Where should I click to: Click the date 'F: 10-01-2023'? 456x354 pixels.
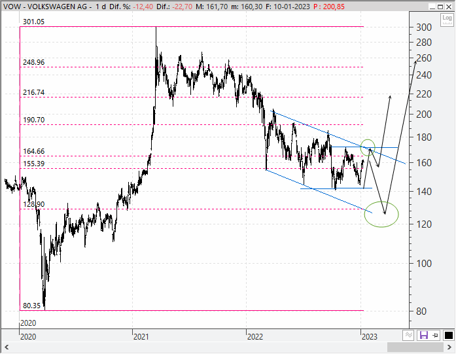pos(288,7)
